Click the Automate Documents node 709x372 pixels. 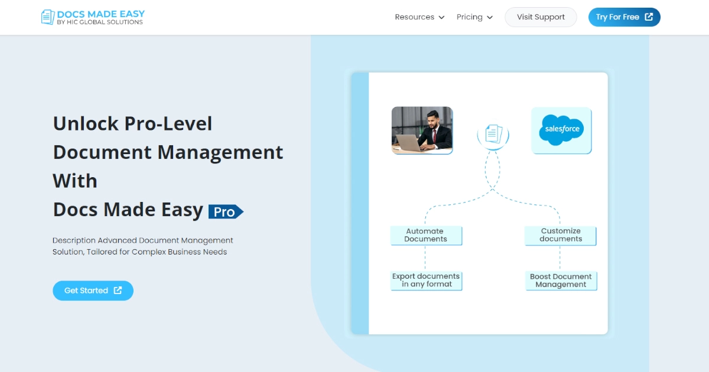(x=426, y=234)
